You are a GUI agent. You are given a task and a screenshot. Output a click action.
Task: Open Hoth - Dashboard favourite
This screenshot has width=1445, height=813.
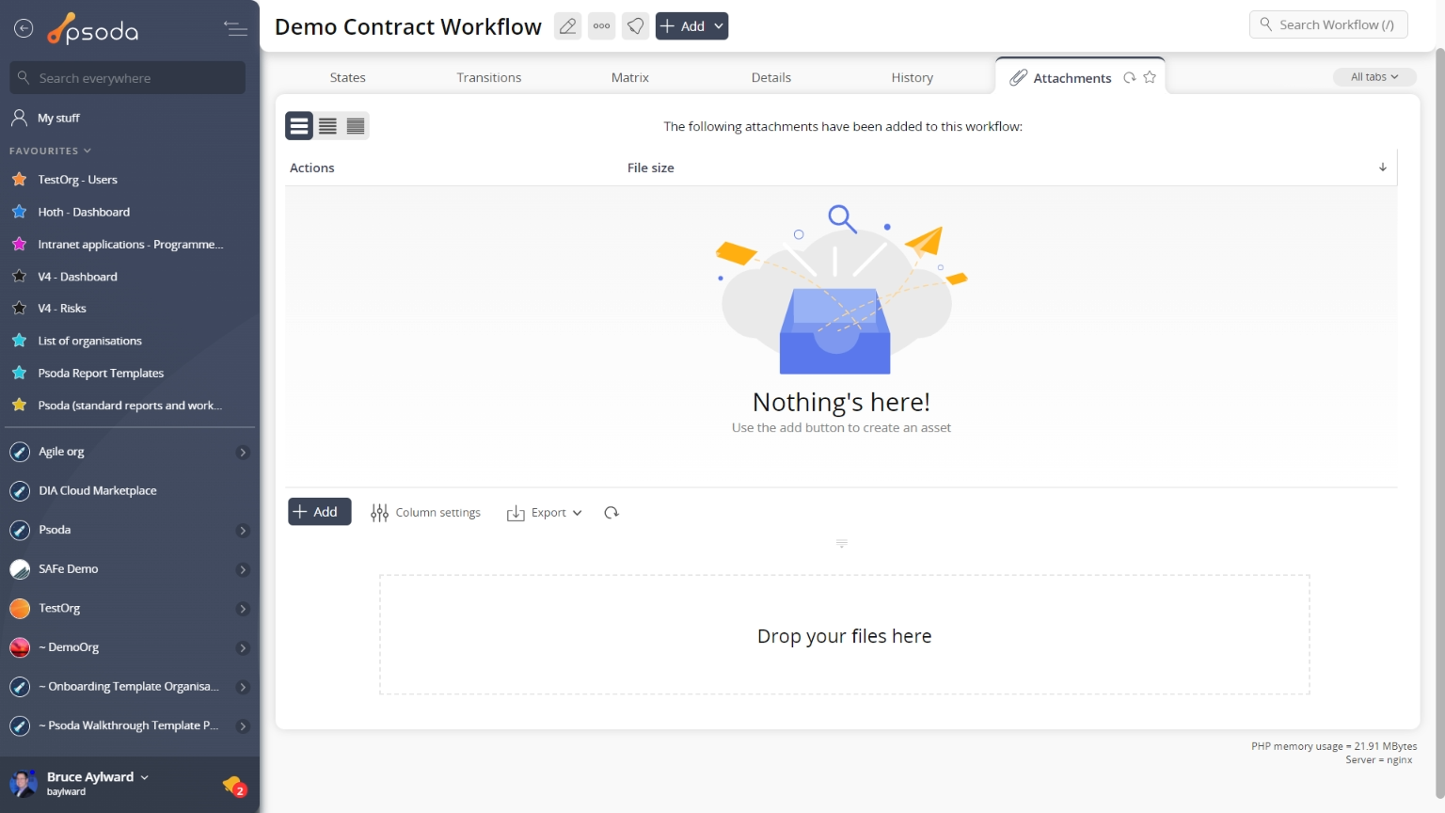click(x=83, y=212)
